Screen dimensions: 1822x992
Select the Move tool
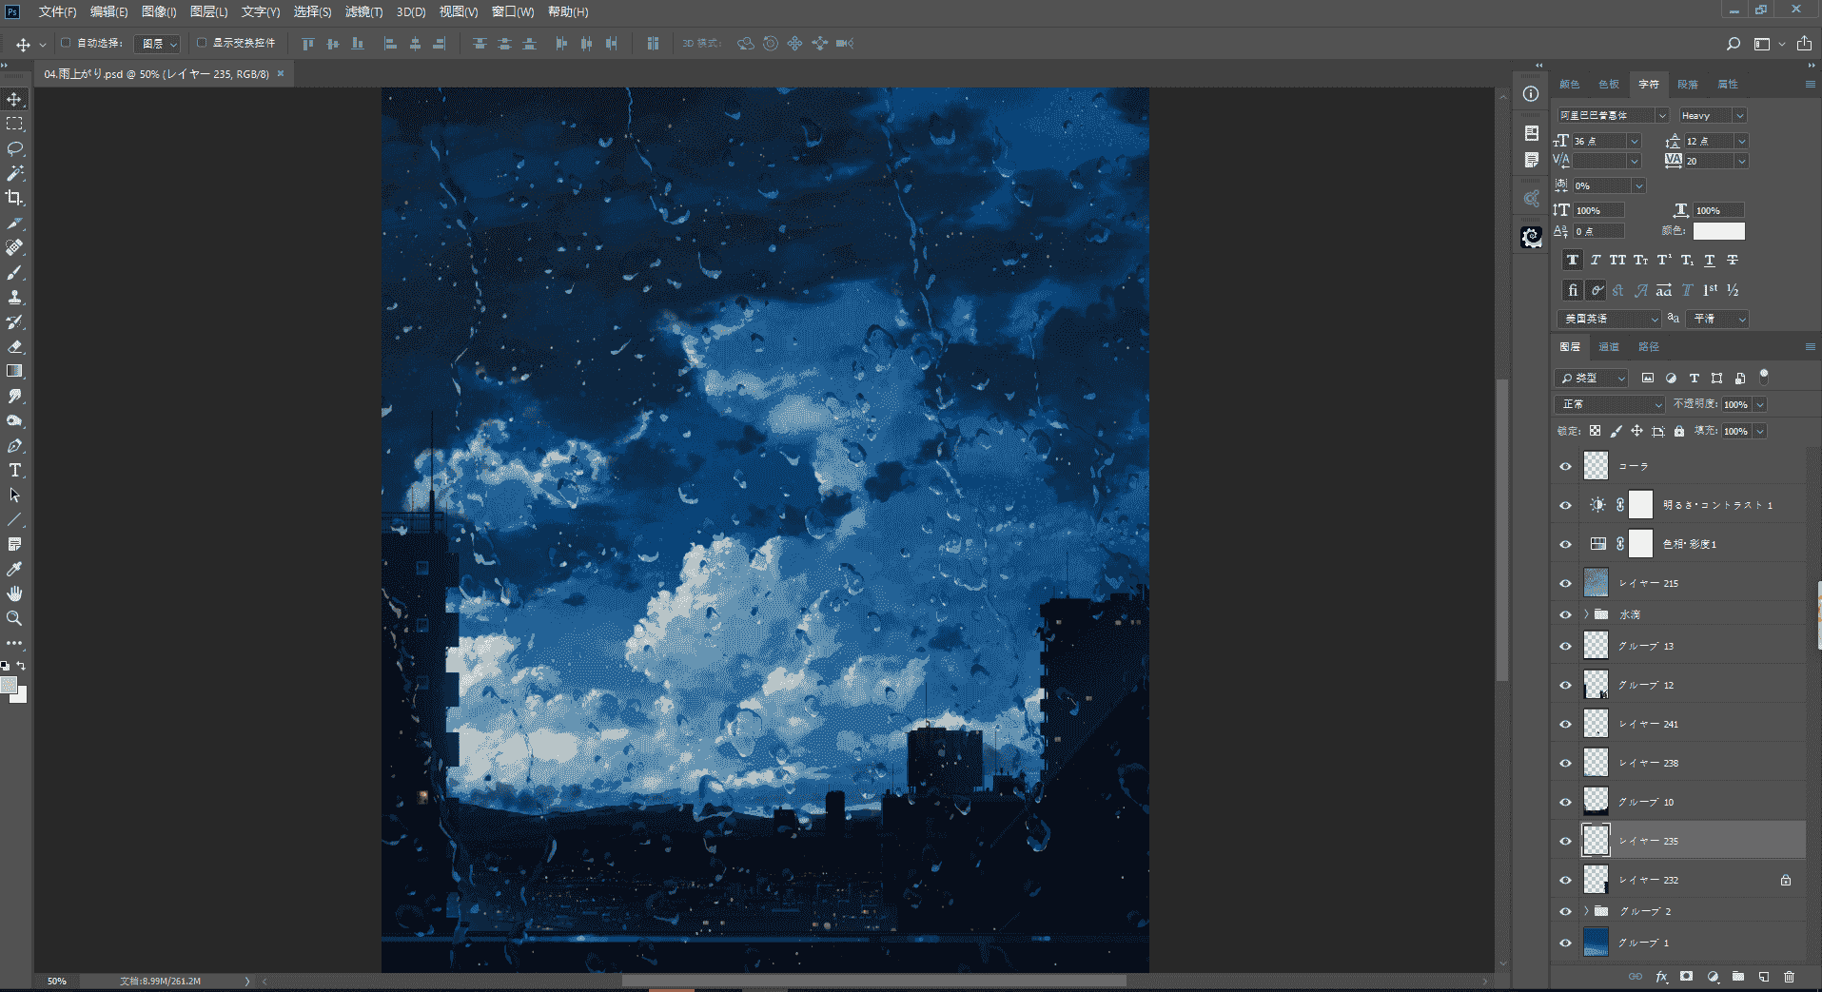point(14,99)
